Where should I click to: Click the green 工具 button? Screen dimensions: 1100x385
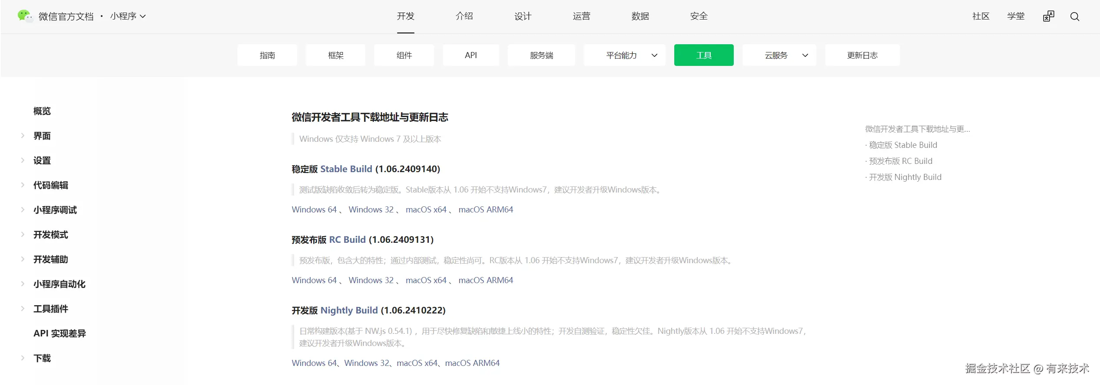pyautogui.click(x=704, y=55)
